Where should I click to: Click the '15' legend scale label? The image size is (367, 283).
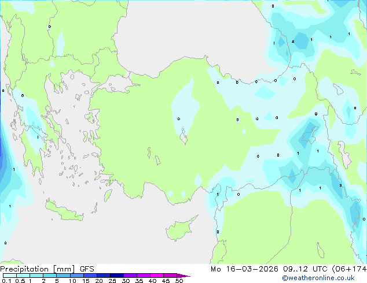coord(86,281)
